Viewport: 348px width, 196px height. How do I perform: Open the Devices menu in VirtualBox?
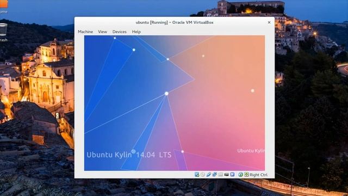[119, 32]
